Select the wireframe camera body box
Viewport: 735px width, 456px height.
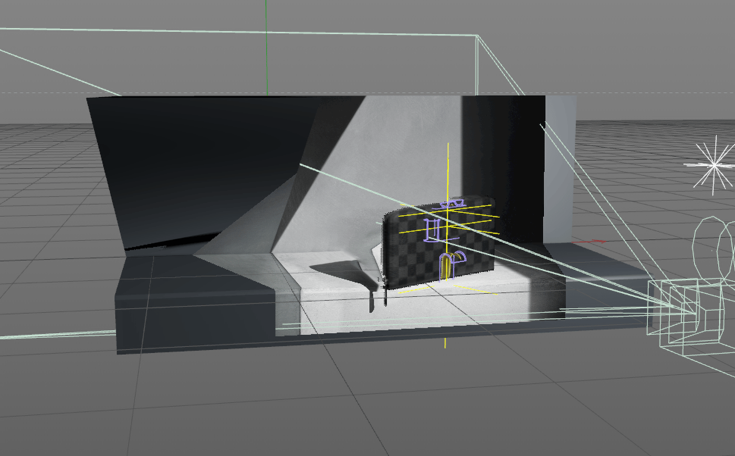(x=677, y=310)
